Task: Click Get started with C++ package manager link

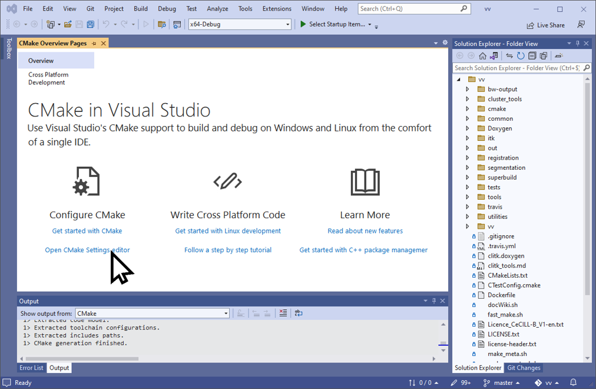Action: 363,250
